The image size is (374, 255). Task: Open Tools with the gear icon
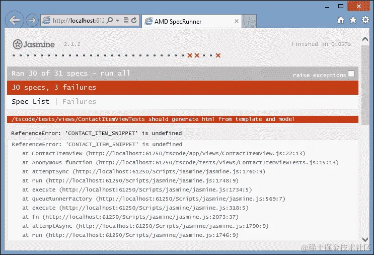click(365, 20)
